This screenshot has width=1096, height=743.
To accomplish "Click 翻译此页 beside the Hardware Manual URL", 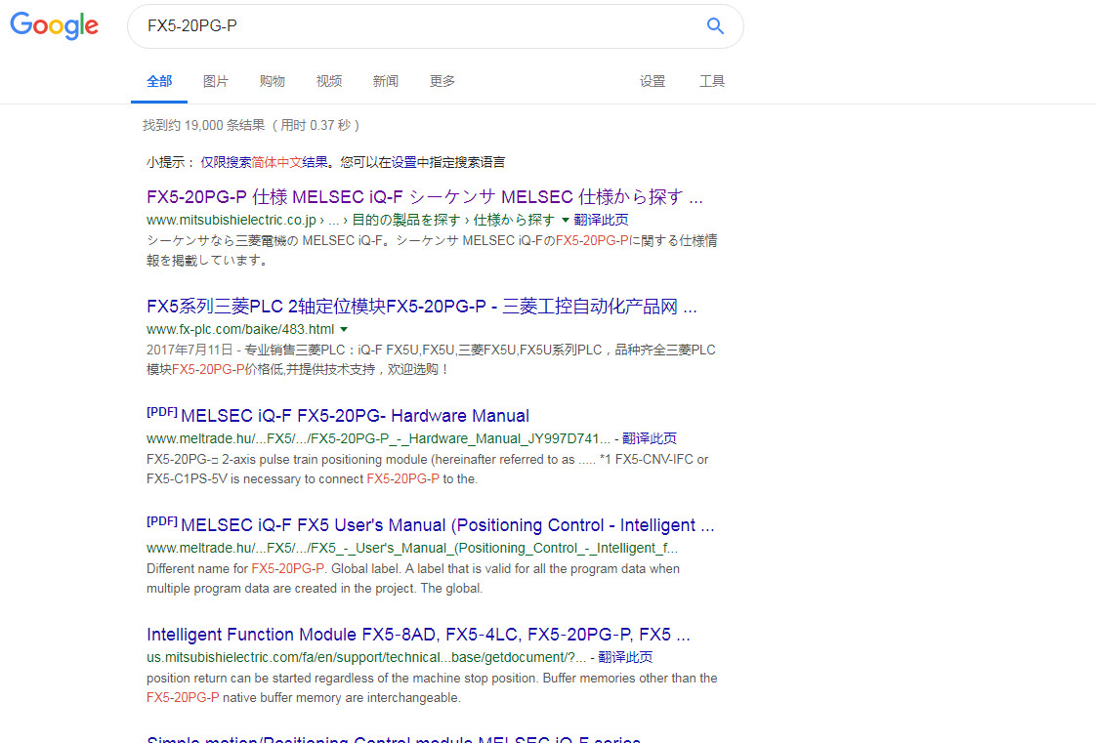I will (649, 438).
